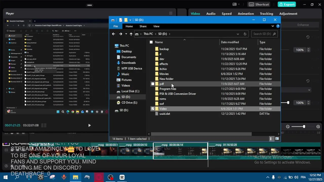This screenshot has width=324, height=182.
Task: Open CD Drive (E:) in navigation pane
Action: coord(129,103)
